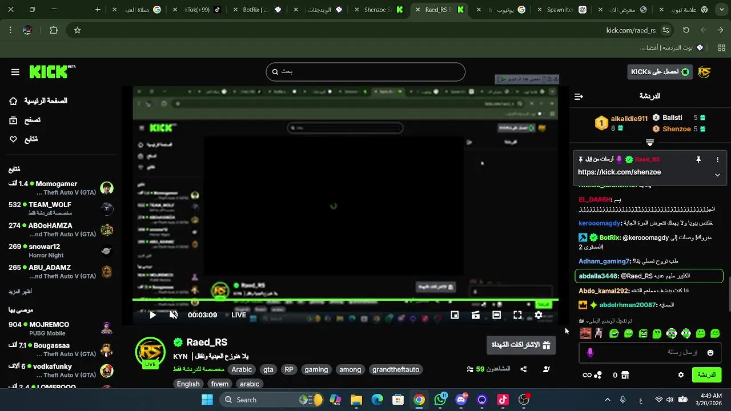Open the Bougassaa channel avatar

[107, 350]
